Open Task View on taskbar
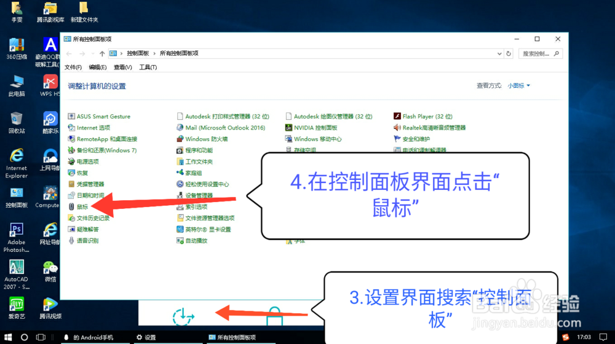This screenshot has height=344, width=615. tap(41, 337)
